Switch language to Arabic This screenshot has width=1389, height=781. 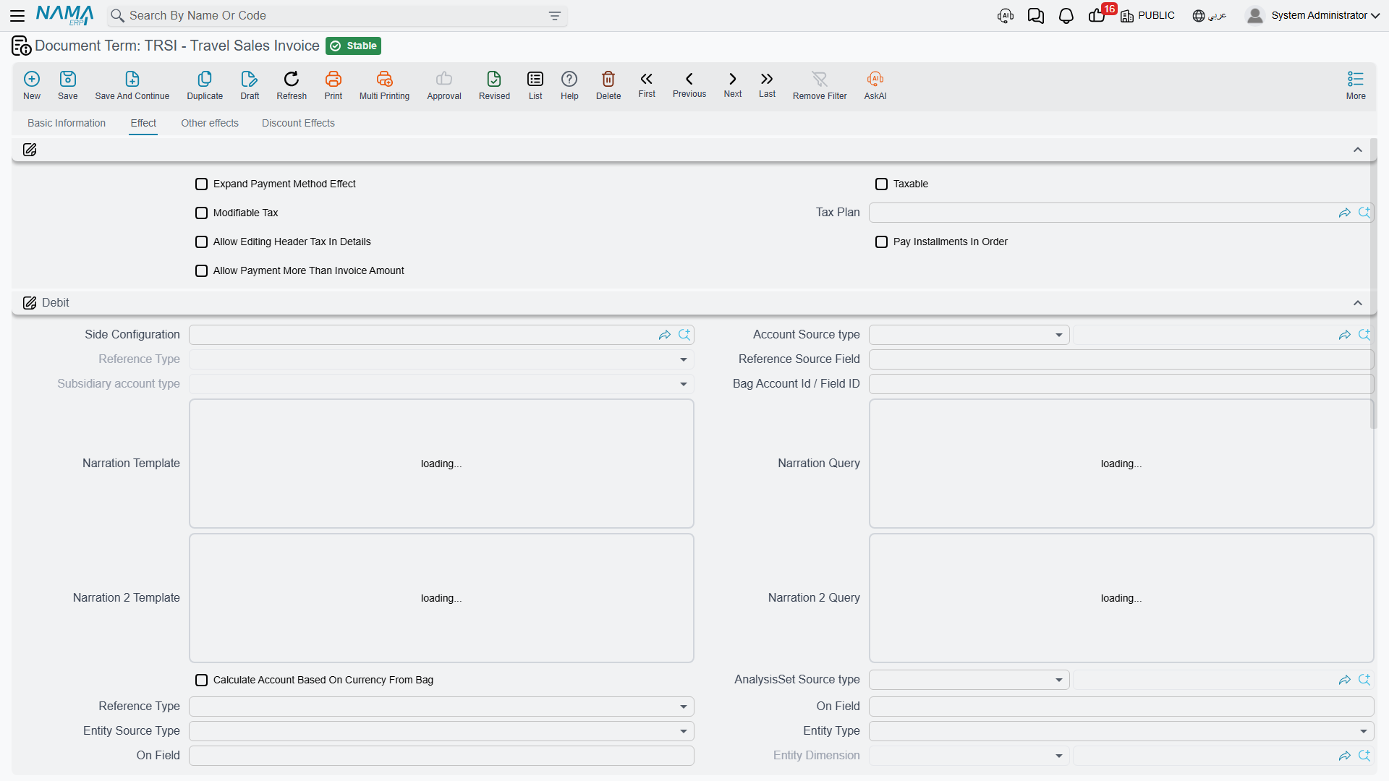(1209, 15)
